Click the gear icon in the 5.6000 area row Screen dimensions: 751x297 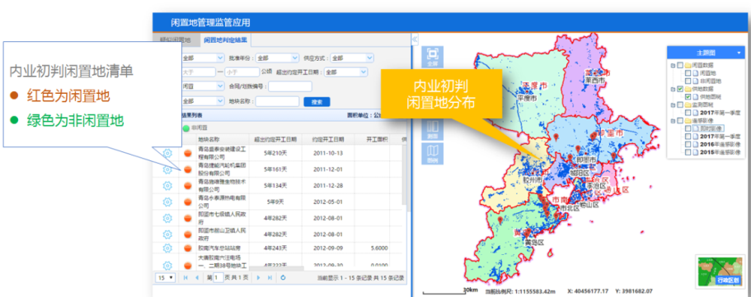coord(167,248)
